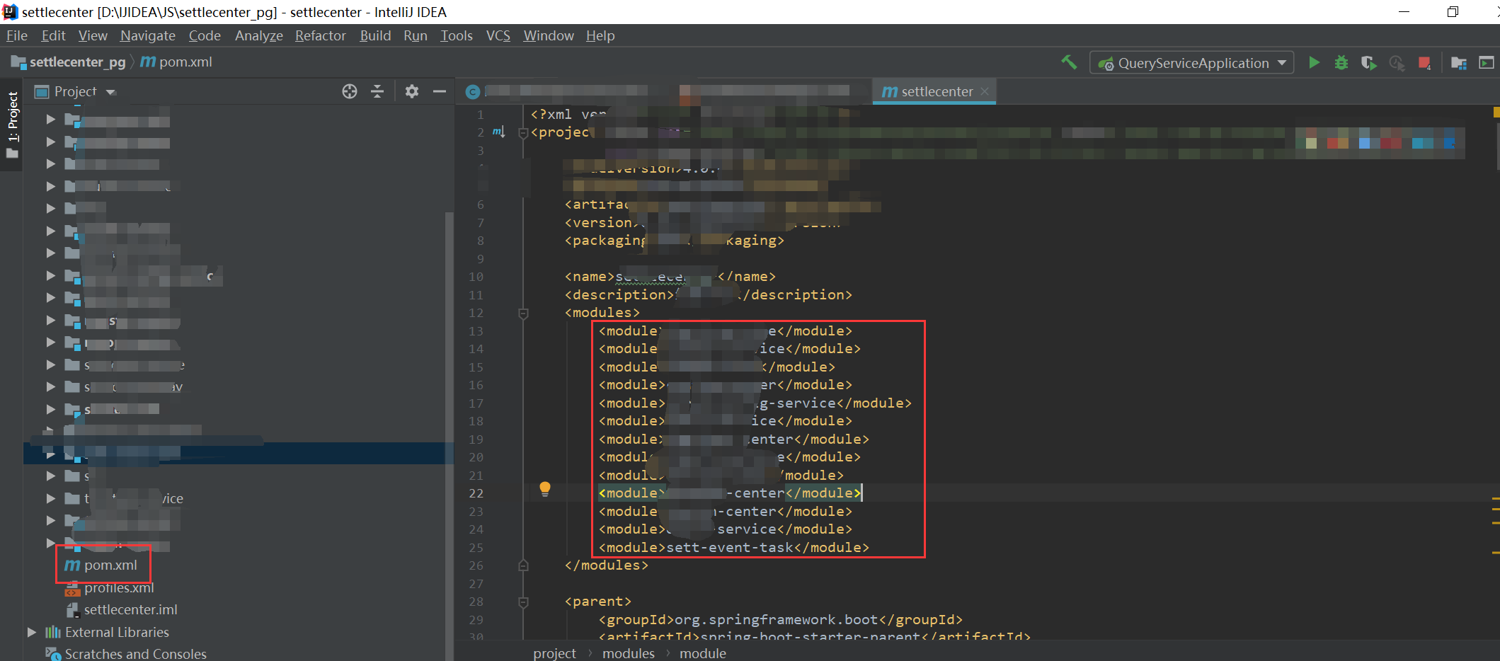Start debugging with the bug icon
1500x661 pixels.
tap(1341, 62)
